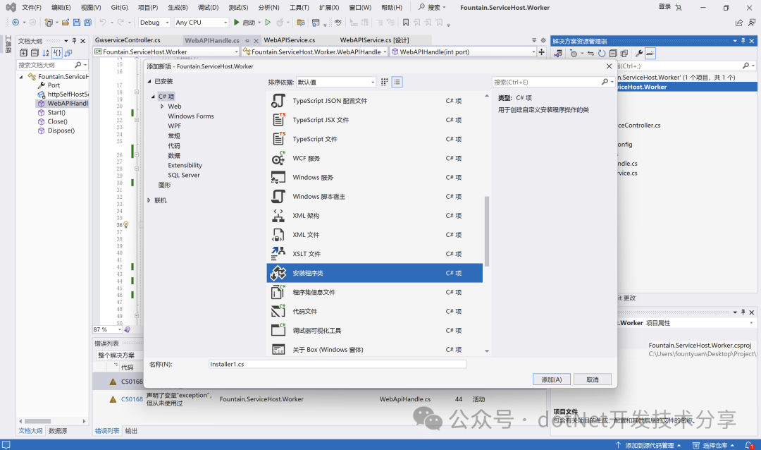Viewport: 761px width, 450px height.
Task: Click the Windows 服务 template icon
Action: pos(278,177)
